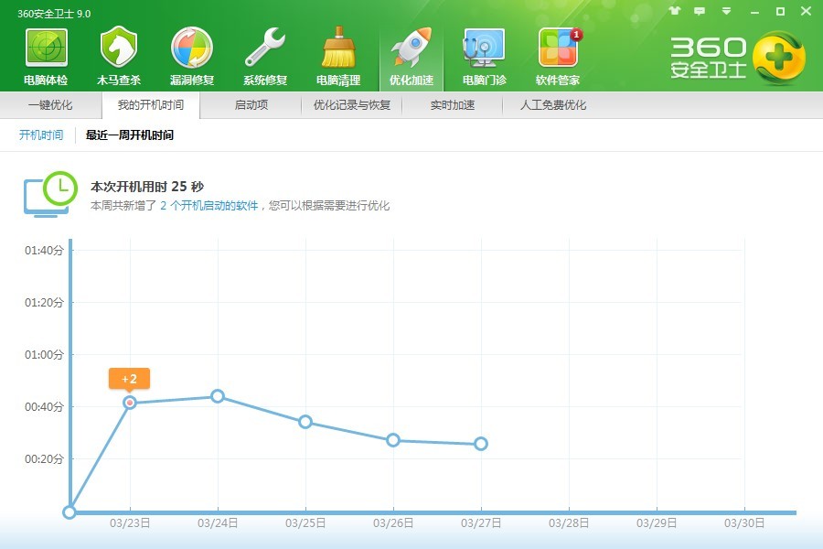Screen dimensions: 823x549
Task: Open 木马查杀 trojan scan shield icon
Action: pyautogui.click(x=119, y=48)
